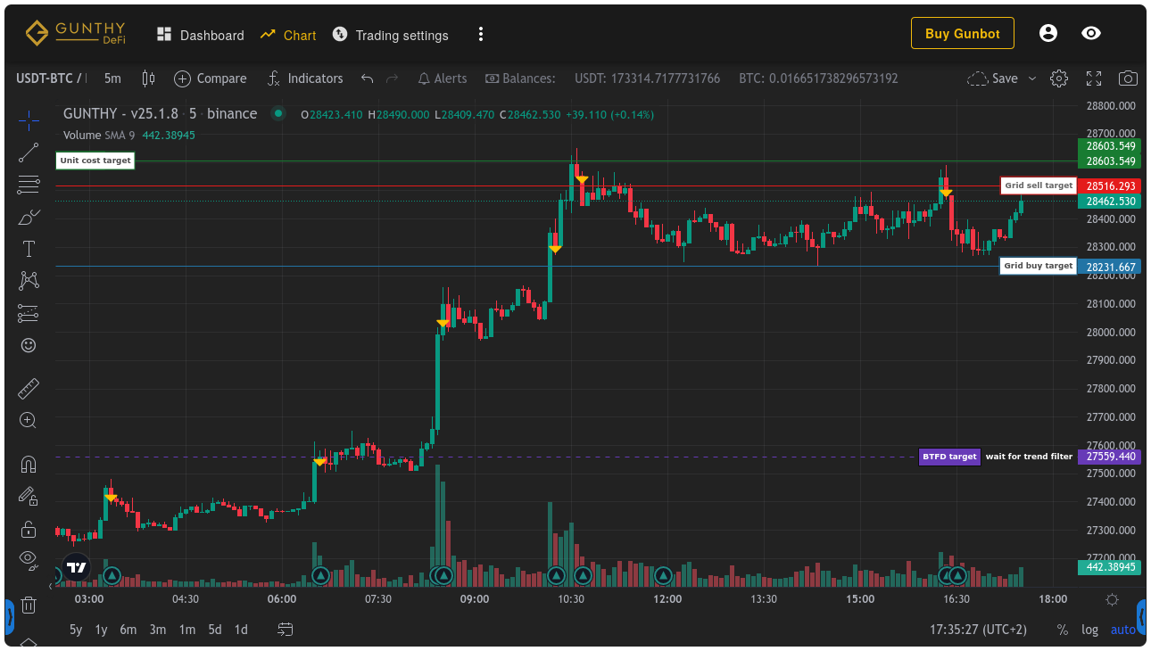Take a chart snapshot with camera icon
This screenshot has height=651, width=1151.
coord(1128,78)
